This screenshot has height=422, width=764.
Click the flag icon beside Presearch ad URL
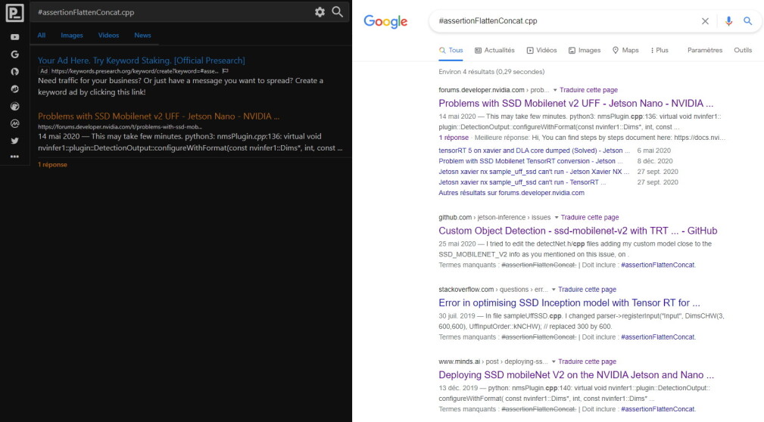pos(225,71)
